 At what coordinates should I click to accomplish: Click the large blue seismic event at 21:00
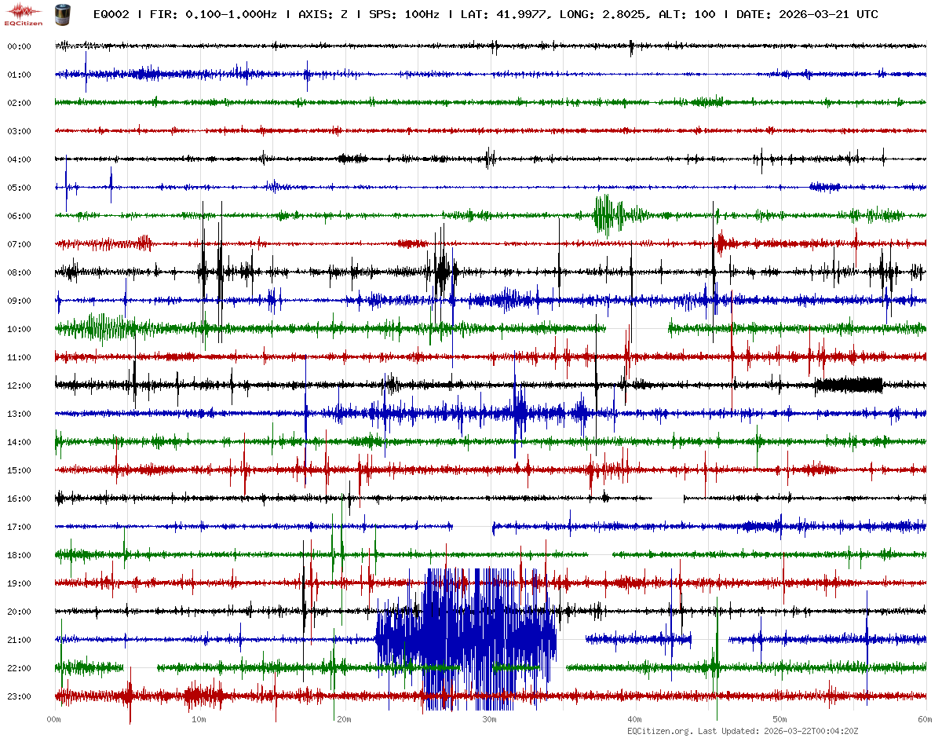[x=467, y=638]
